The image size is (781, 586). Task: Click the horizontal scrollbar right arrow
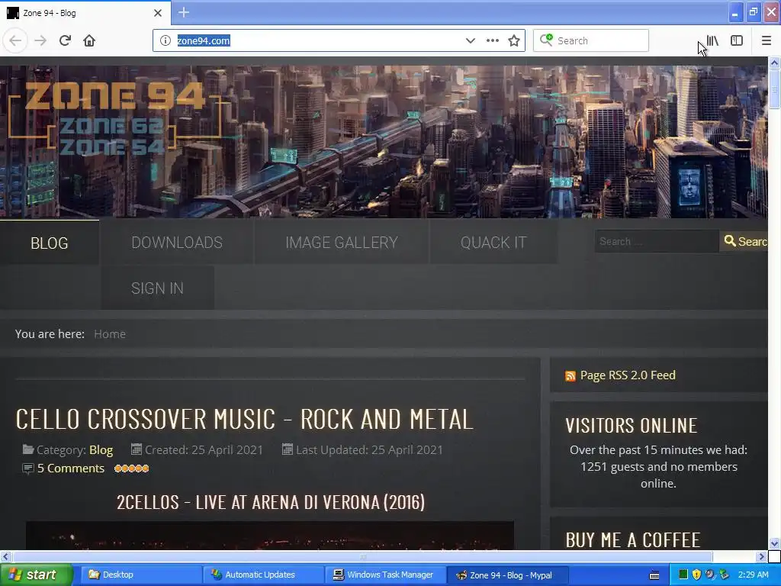[x=762, y=556]
